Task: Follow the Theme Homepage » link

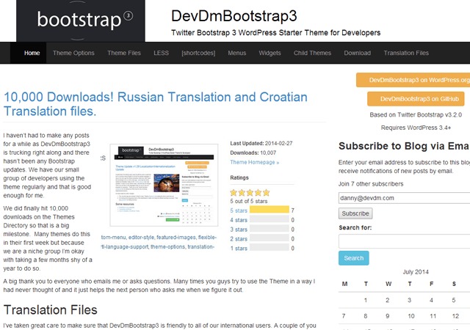Action: [255, 162]
